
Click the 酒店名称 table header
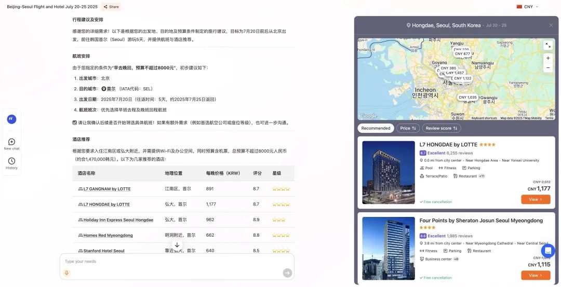(x=87, y=173)
